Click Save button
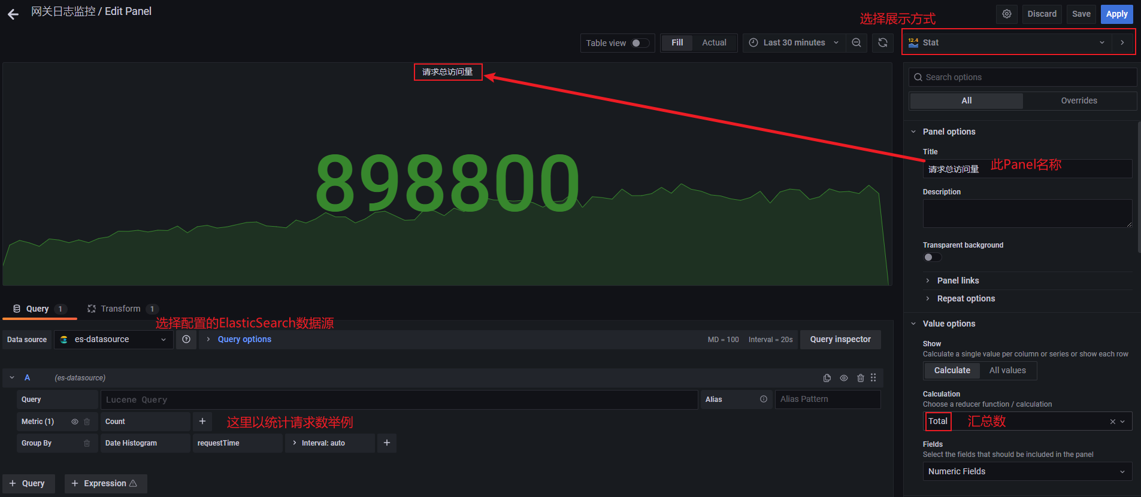This screenshot has height=497, width=1141. [x=1081, y=14]
